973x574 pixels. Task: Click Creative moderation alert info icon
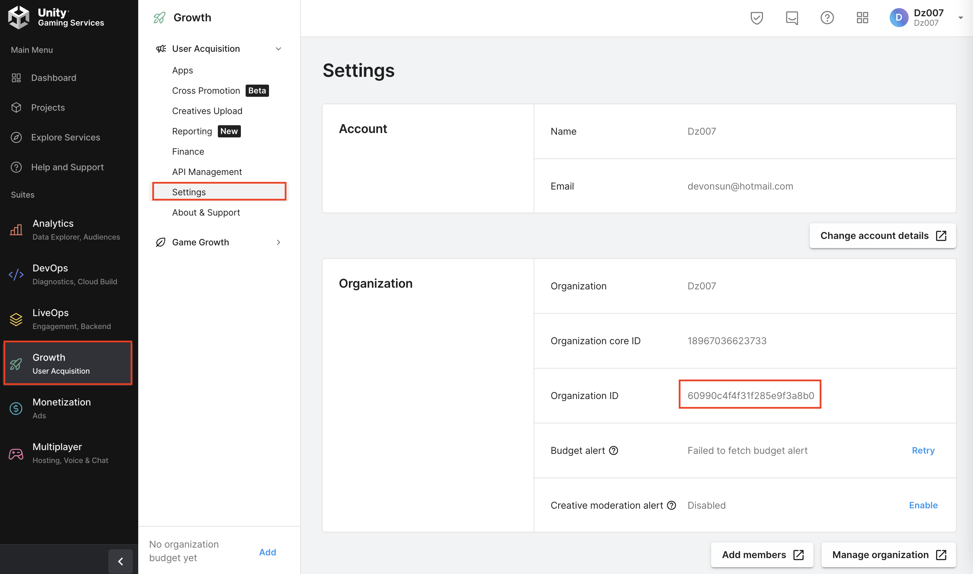click(x=672, y=506)
